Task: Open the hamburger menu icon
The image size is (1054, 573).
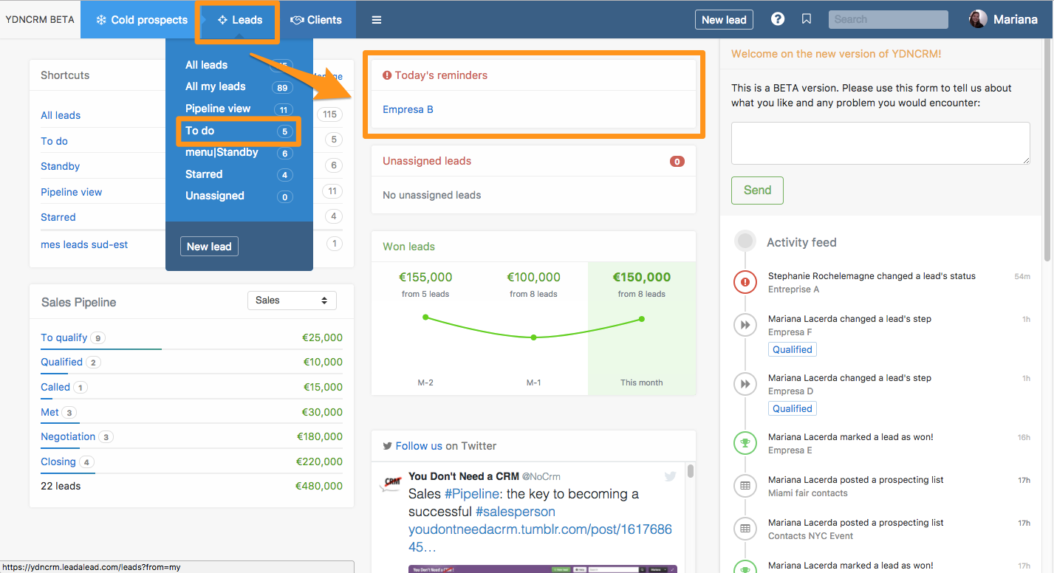Action: 377,20
